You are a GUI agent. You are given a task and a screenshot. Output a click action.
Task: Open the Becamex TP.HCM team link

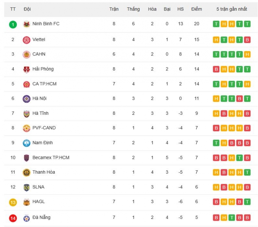click(x=51, y=157)
